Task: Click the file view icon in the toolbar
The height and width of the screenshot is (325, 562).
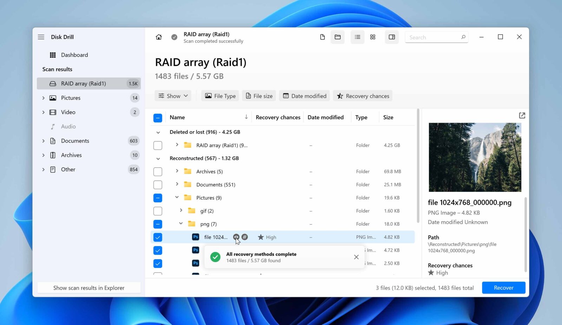Action: [x=322, y=37]
